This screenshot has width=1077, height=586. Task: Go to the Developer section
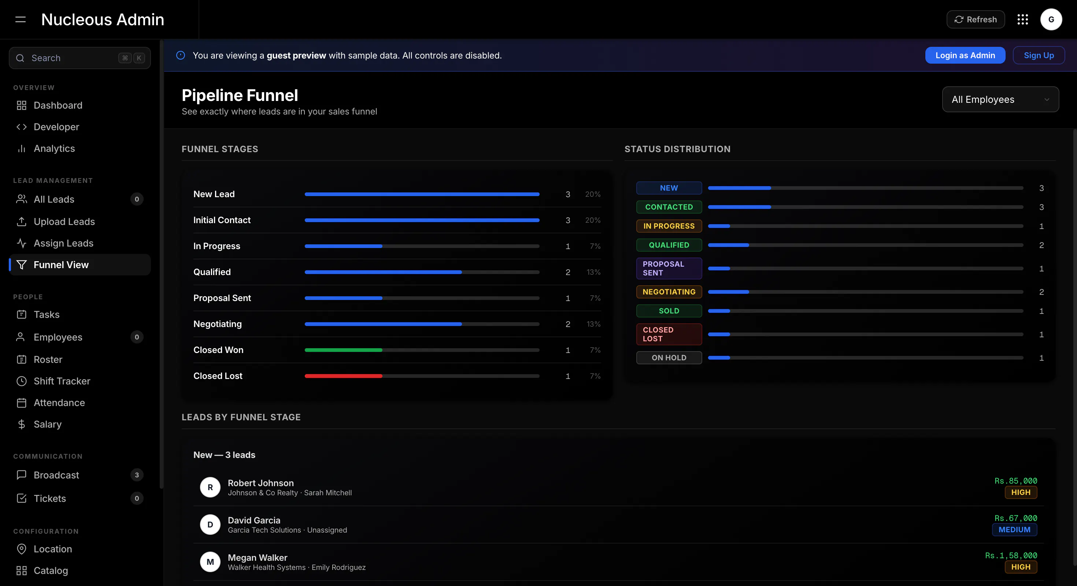tap(79, 127)
